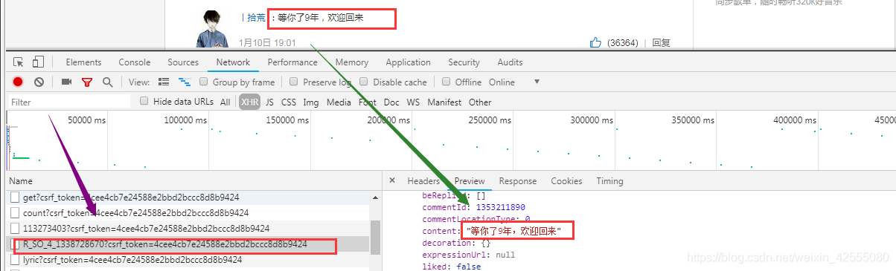The height and width of the screenshot is (271, 896).
Task: Open network search magnifier icon
Action: (x=108, y=82)
